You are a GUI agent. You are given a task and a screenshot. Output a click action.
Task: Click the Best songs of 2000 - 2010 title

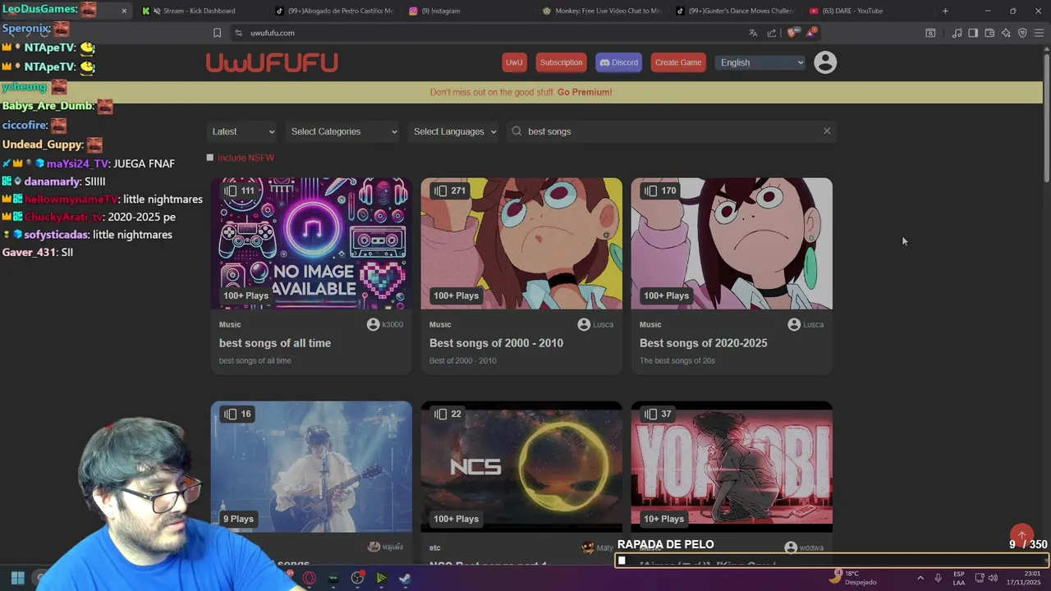pos(496,343)
